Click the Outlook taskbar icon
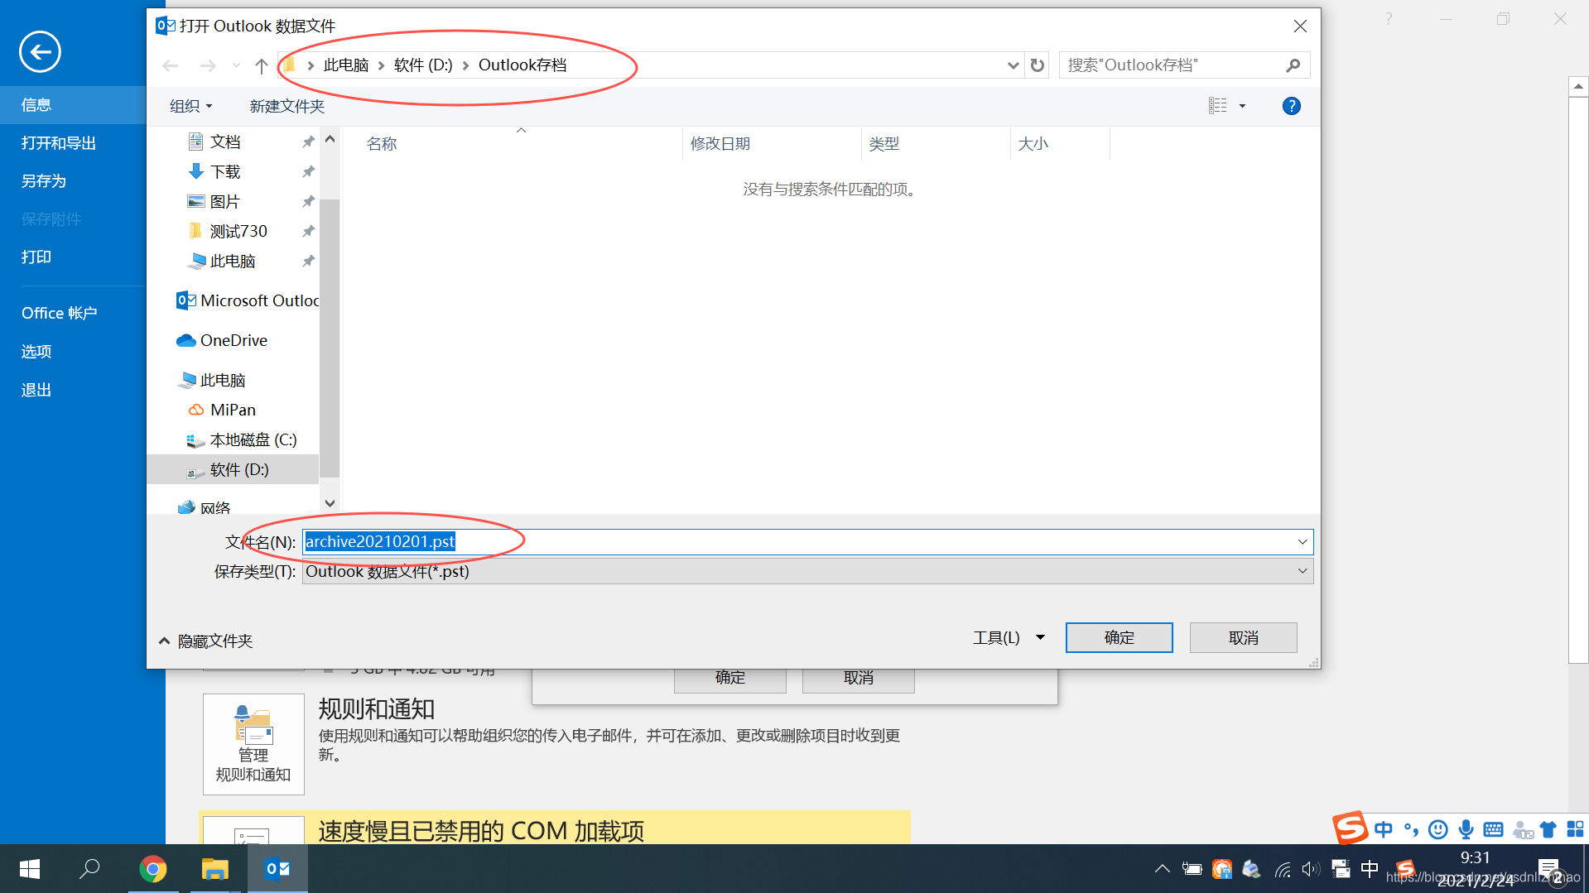 [277, 869]
